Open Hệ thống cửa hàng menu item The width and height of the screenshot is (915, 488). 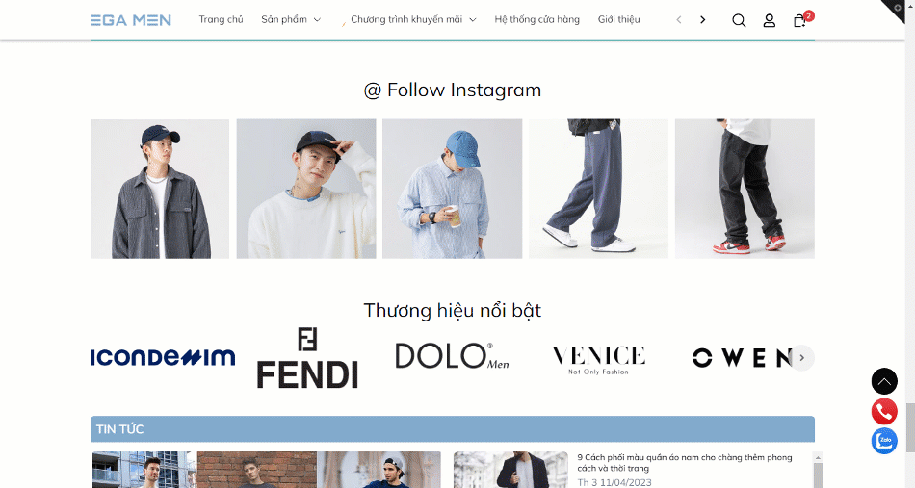coord(536,20)
